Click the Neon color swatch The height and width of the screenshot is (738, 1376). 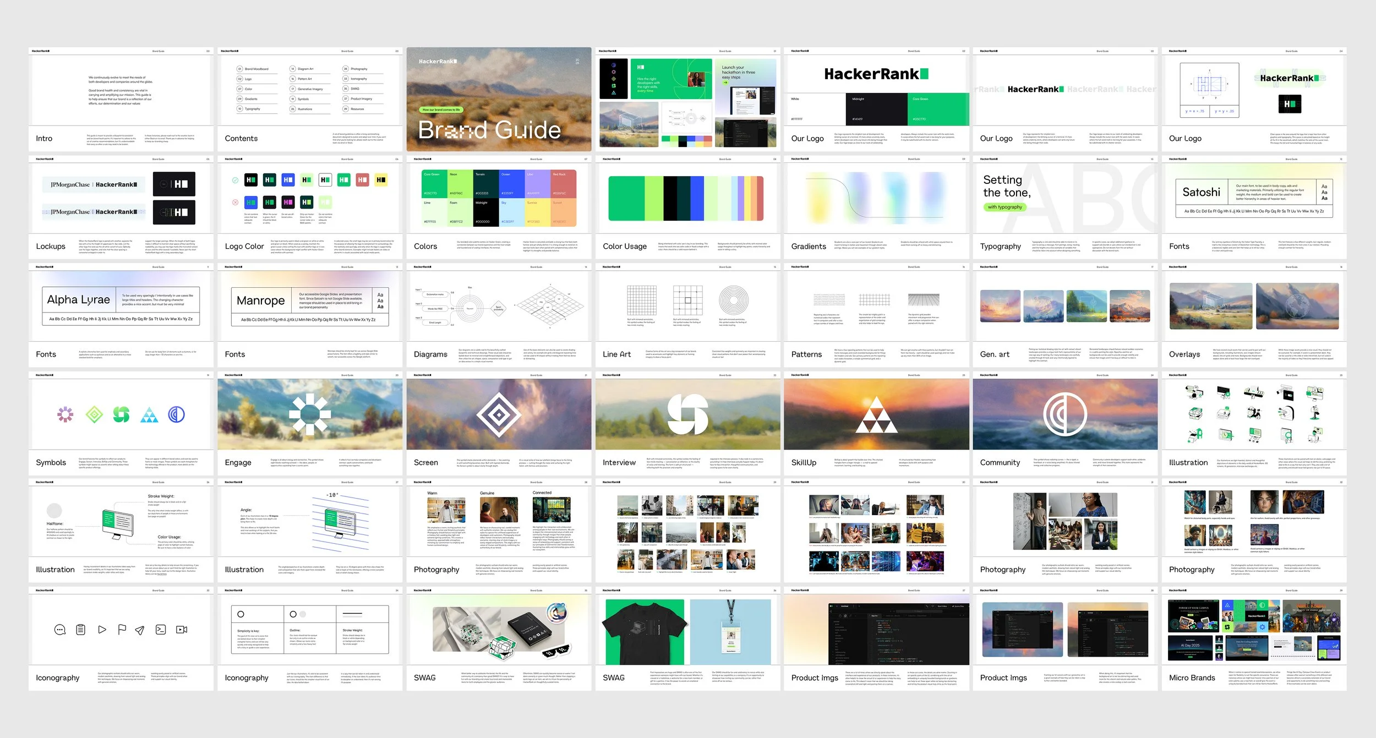[461, 184]
